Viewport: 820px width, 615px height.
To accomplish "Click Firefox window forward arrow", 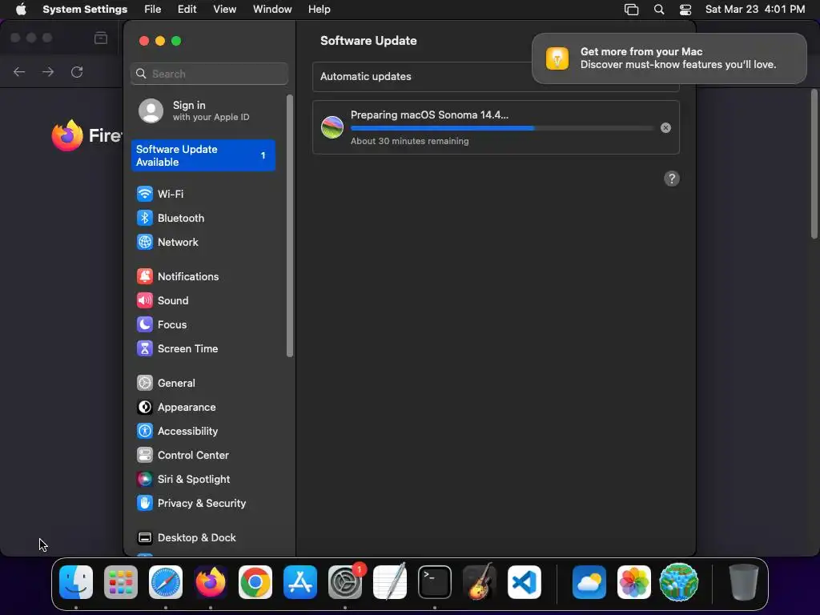I will click(x=48, y=71).
